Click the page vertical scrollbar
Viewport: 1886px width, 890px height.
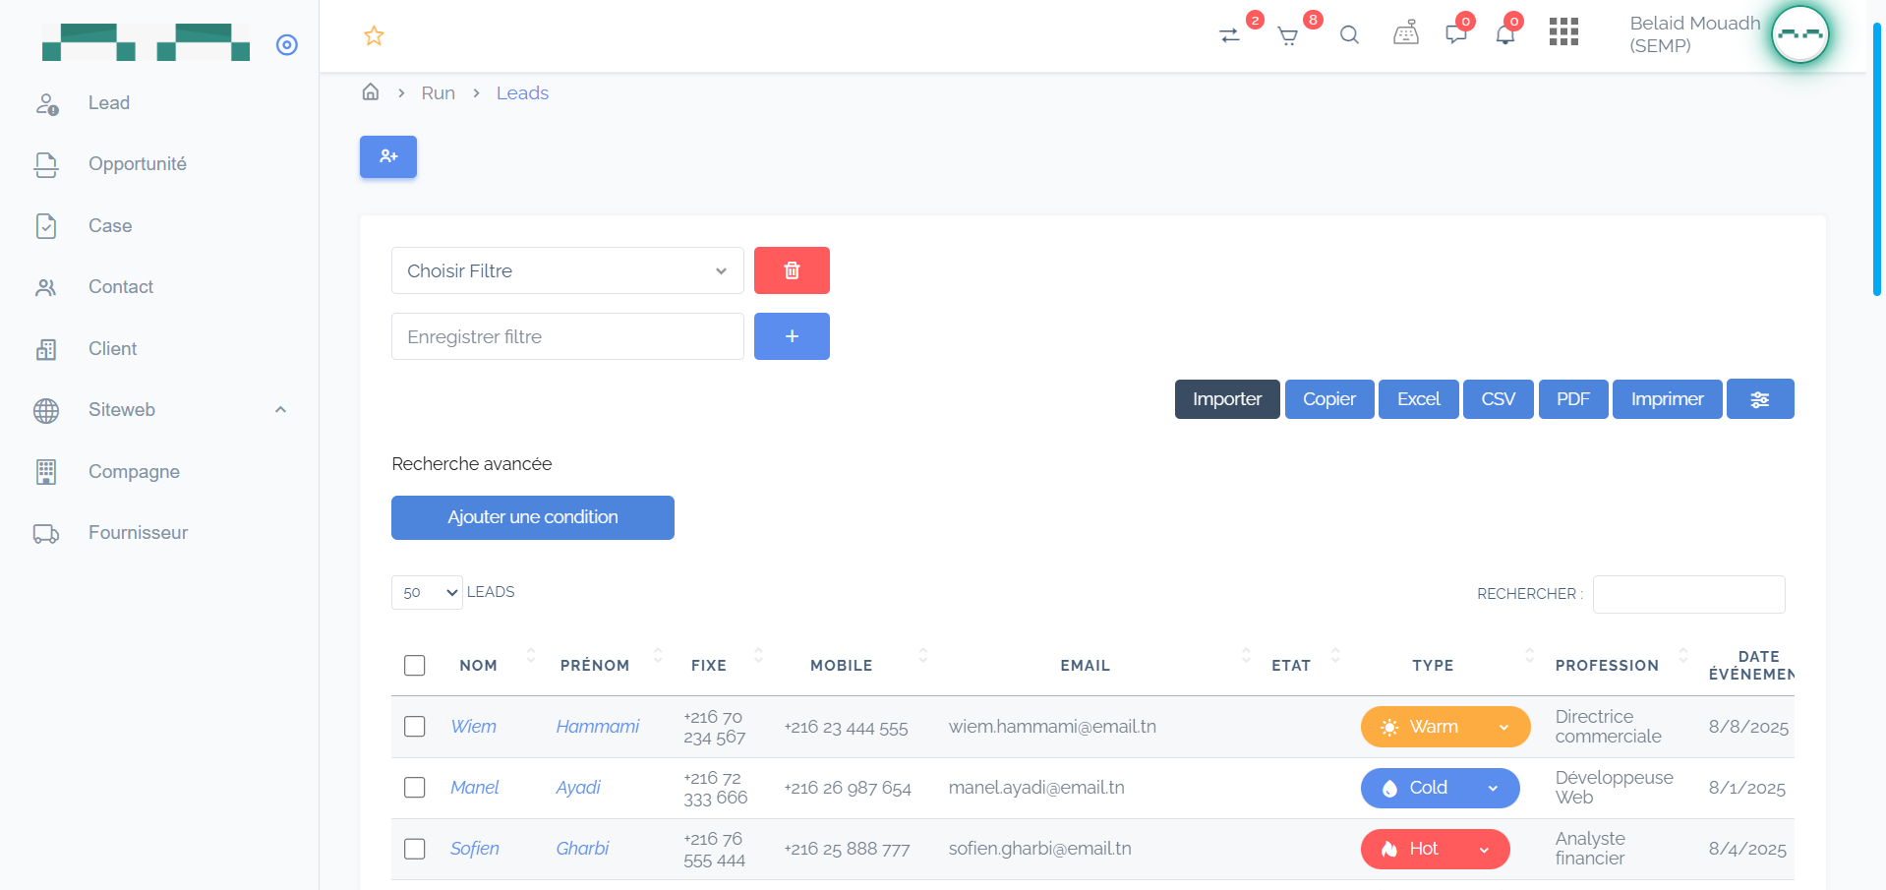click(1877, 159)
